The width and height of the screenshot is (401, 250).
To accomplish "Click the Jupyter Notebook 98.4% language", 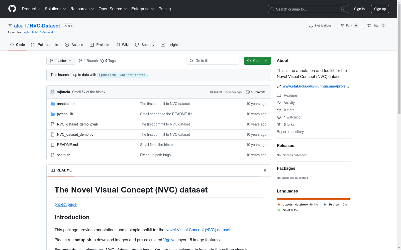I will click(x=298, y=204).
